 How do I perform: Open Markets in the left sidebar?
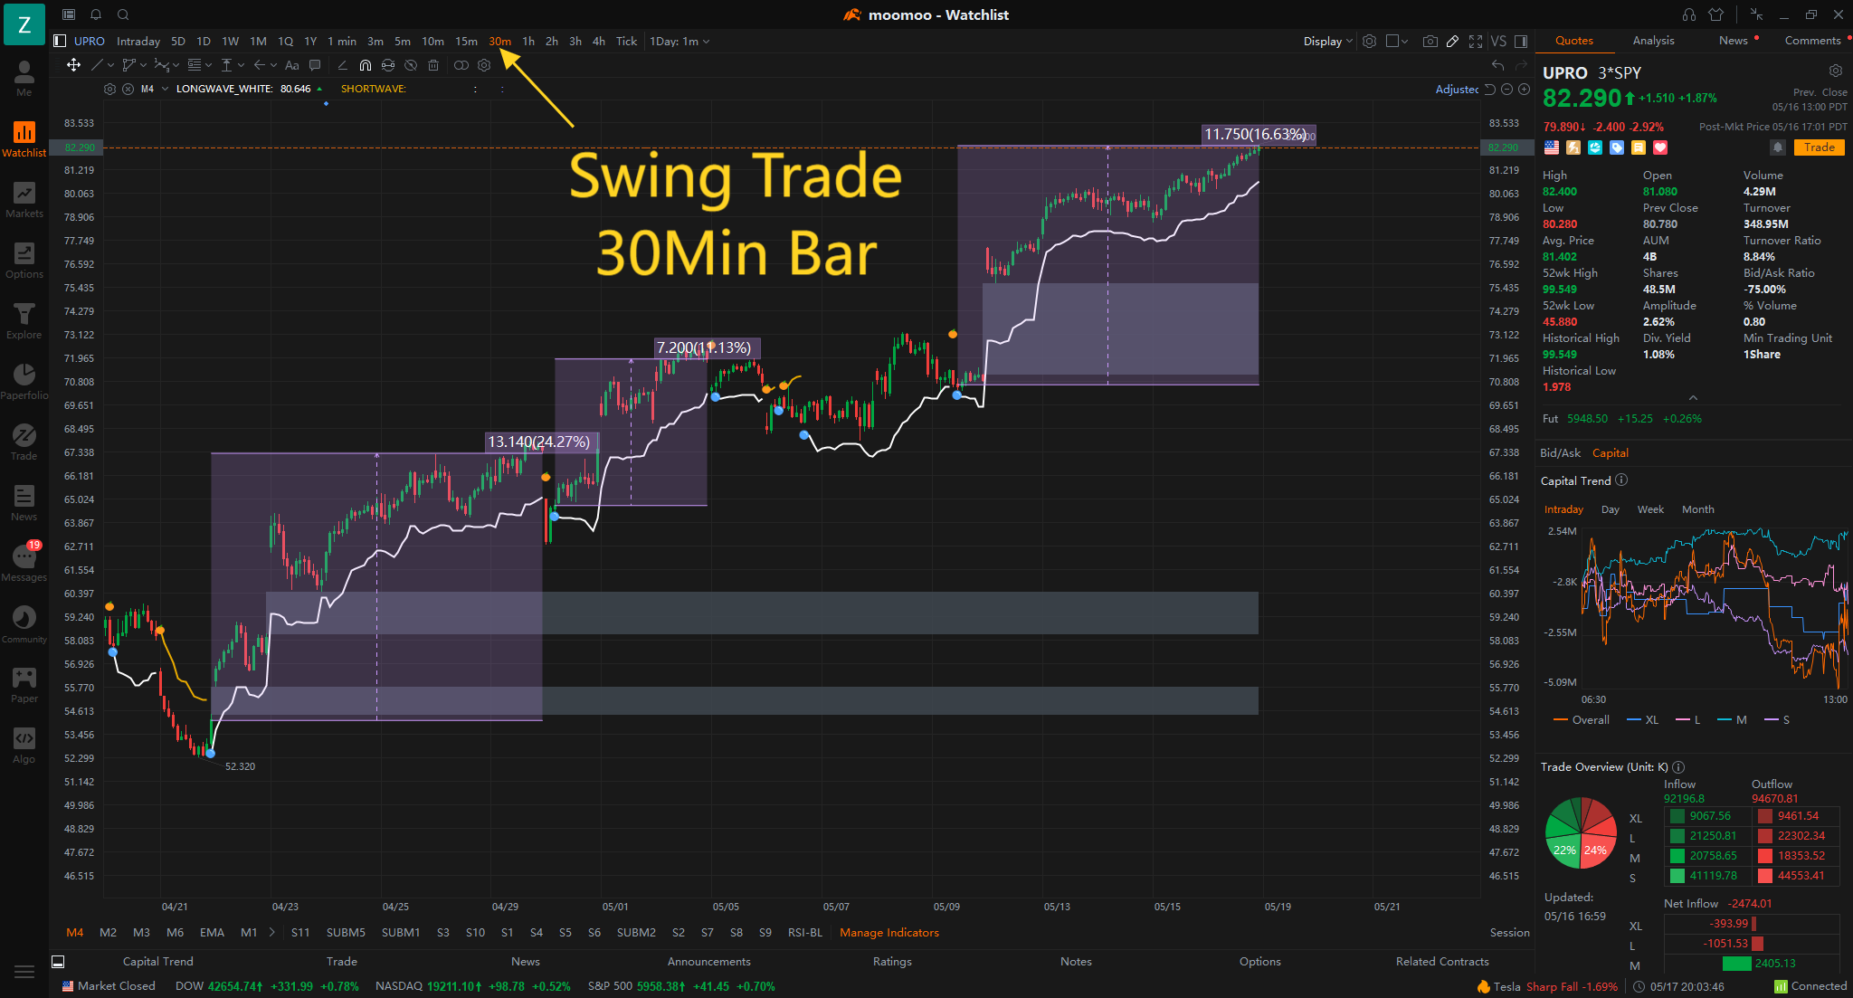[x=24, y=200]
